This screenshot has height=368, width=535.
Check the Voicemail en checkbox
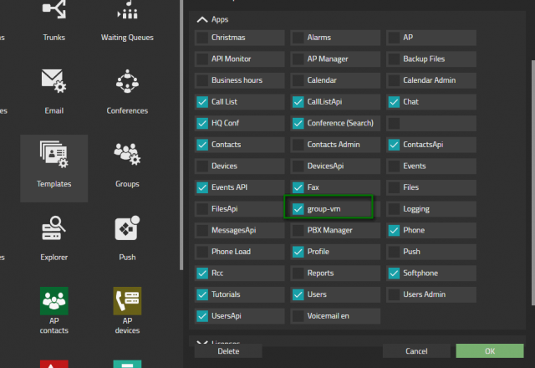tap(298, 316)
